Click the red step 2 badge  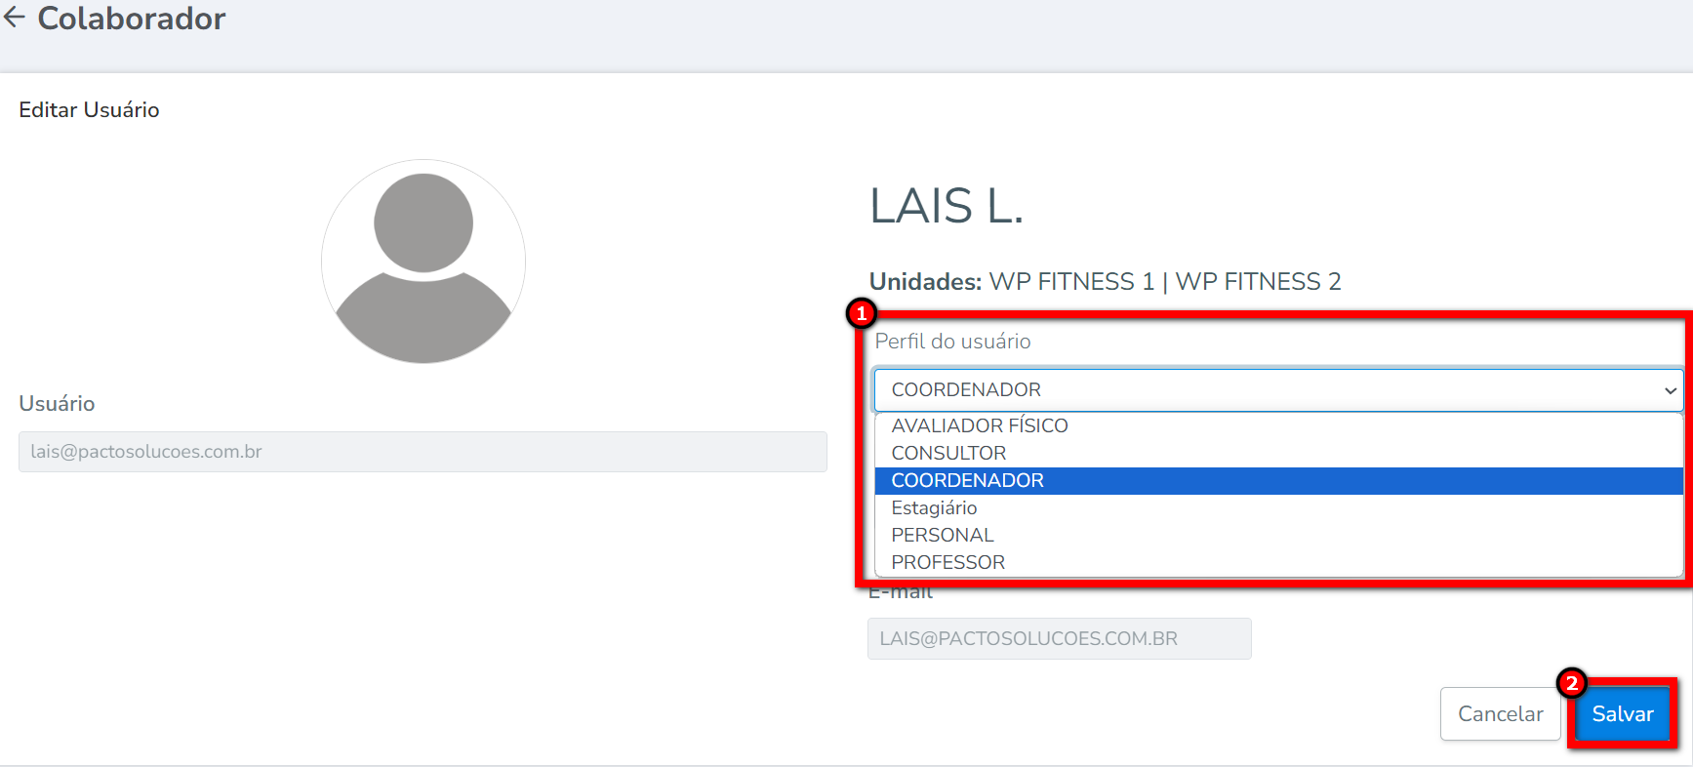(x=1571, y=683)
